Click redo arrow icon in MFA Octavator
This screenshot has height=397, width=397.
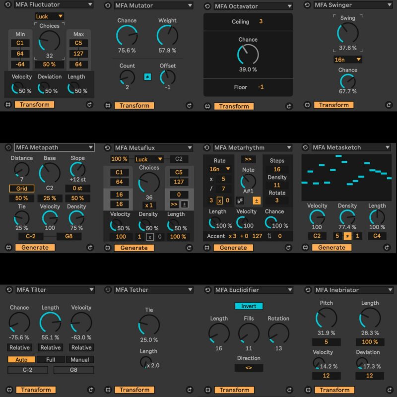click(289, 106)
